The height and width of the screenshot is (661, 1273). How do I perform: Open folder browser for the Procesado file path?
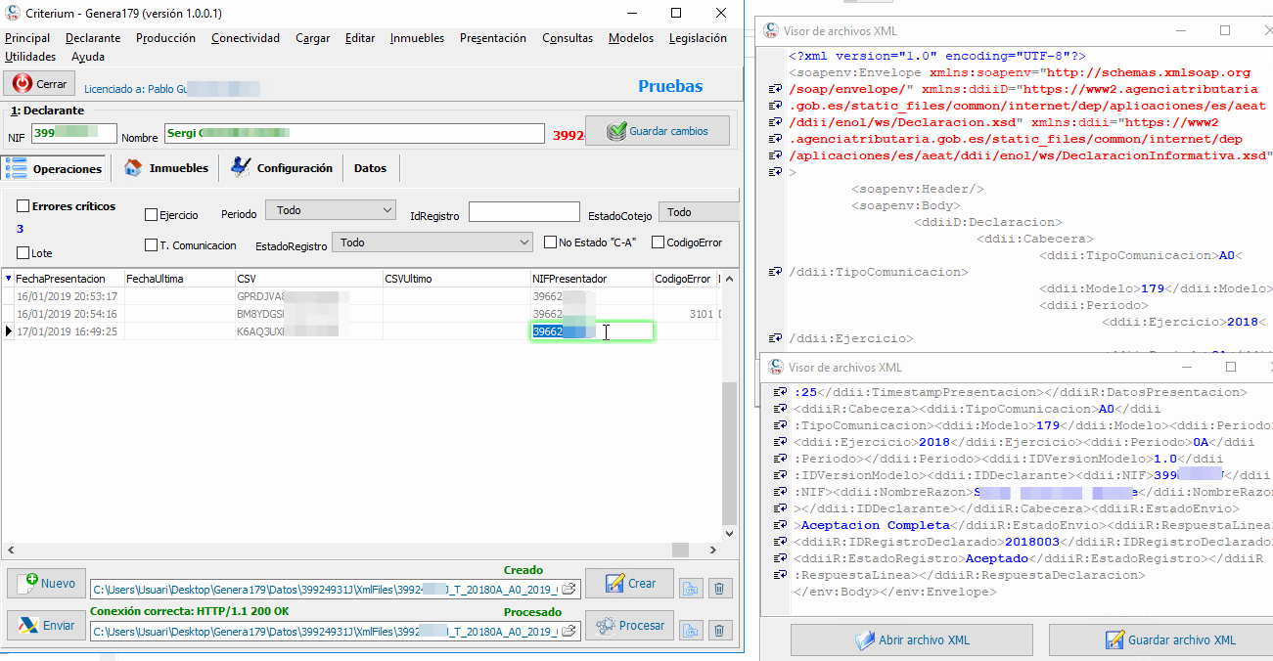568,632
